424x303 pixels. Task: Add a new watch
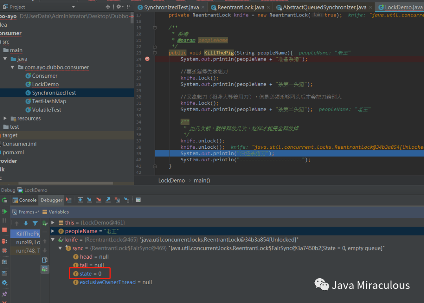(x=45, y=223)
